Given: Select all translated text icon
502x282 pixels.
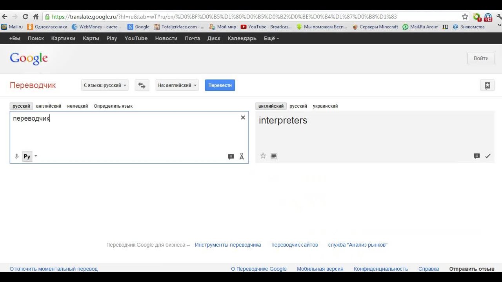Looking at the screenshot, I should 274,156.
